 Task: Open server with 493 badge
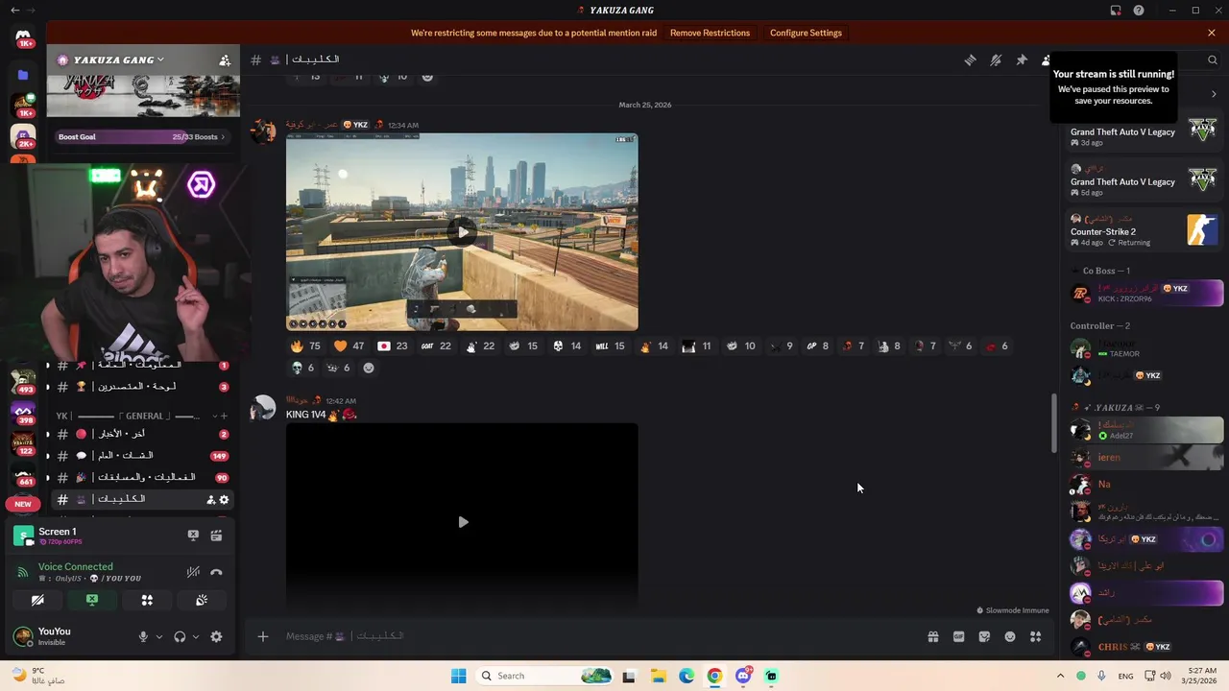click(23, 381)
